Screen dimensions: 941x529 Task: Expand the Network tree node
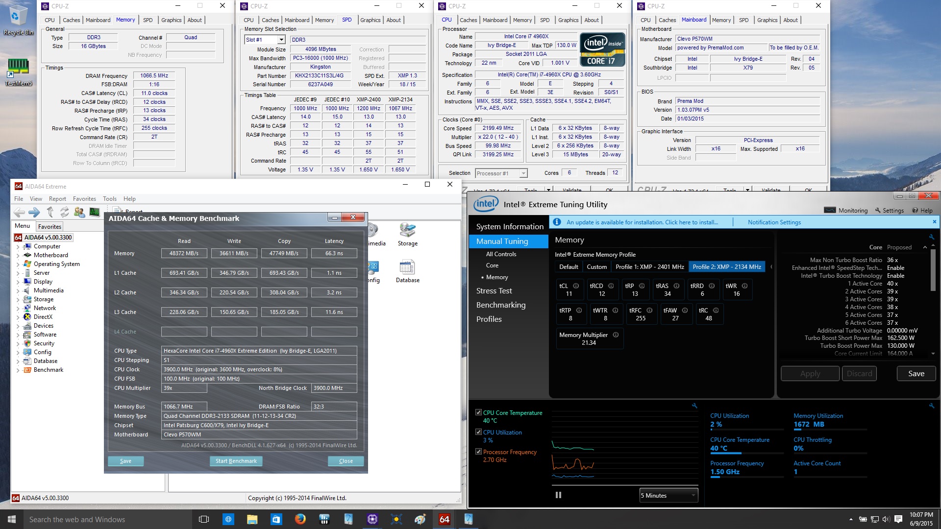click(x=18, y=308)
